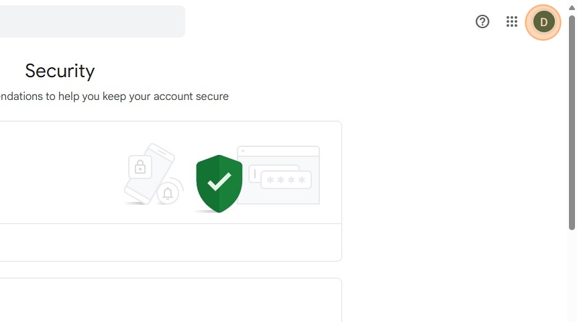The image size is (577, 322).
Task: Open the account avatar labeled D
Action: pos(543,21)
